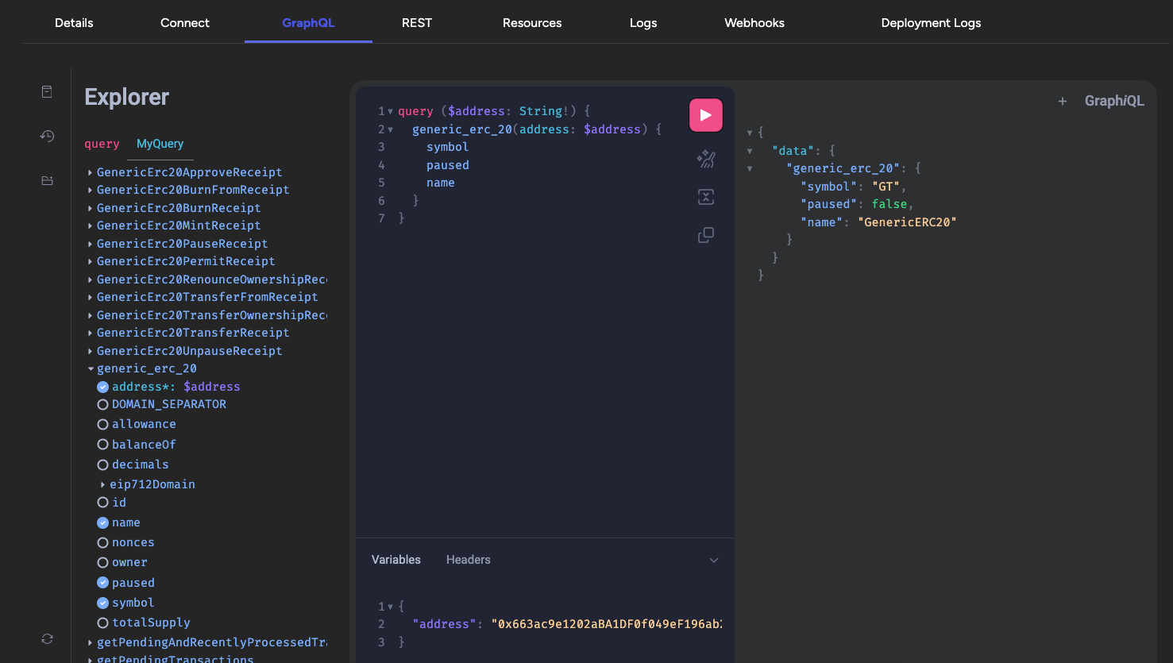Uncheck the name field in the explorer
This screenshot has width=1173, height=663.
(102, 522)
